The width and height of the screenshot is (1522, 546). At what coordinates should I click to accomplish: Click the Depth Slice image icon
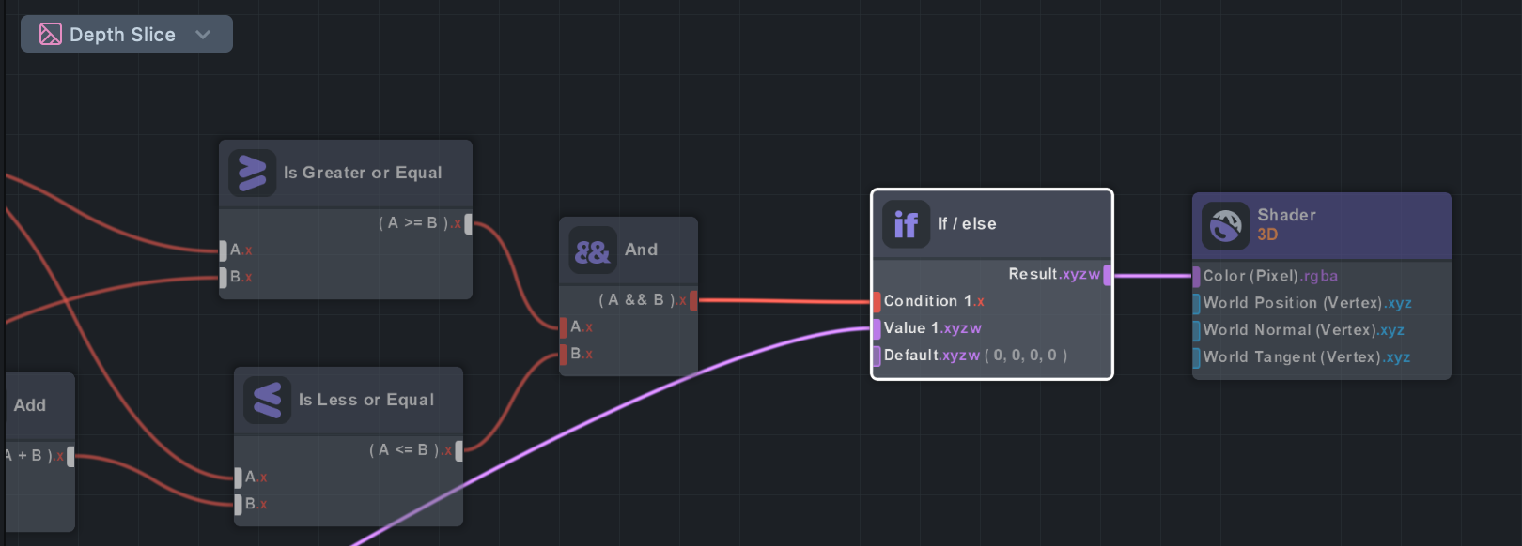[50, 35]
